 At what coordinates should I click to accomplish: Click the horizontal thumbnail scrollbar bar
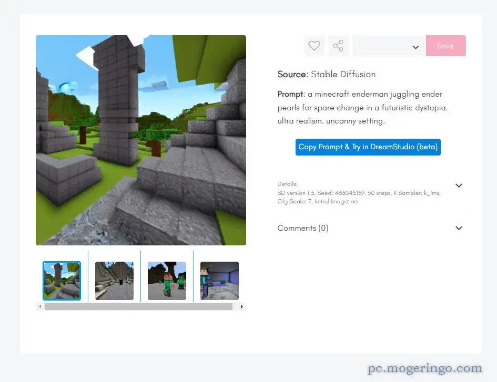(x=138, y=307)
